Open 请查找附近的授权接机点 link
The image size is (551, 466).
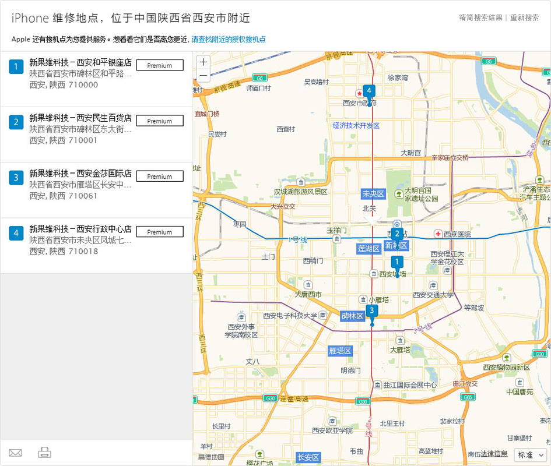(x=229, y=40)
